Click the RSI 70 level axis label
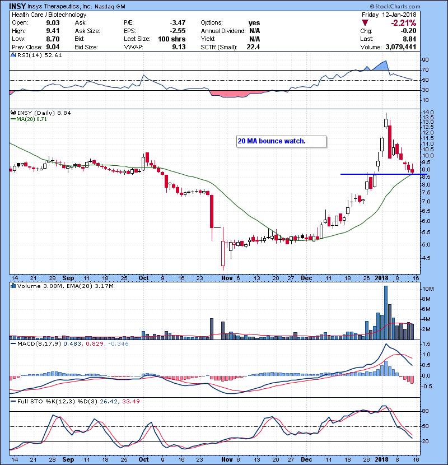 pos(425,70)
